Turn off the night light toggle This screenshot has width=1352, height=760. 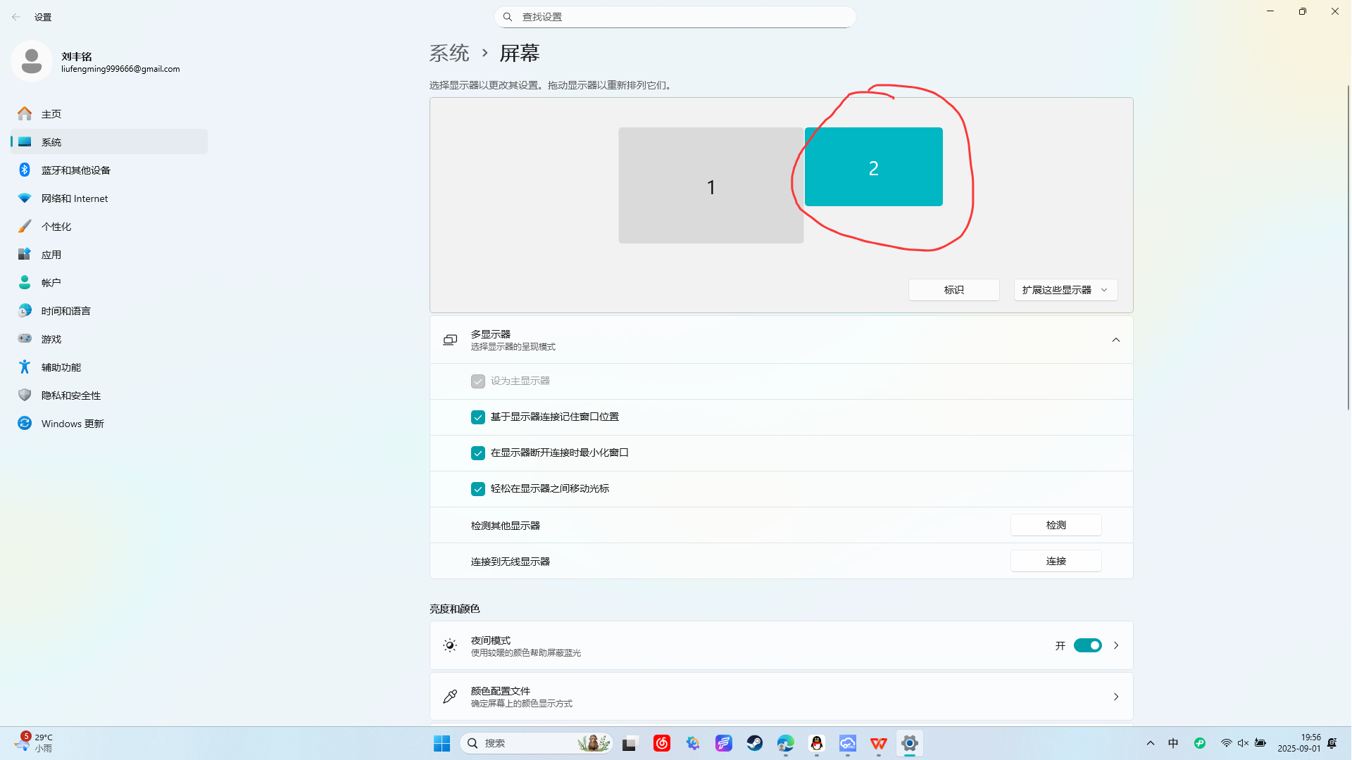pyautogui.click(x=1087, y=645)
